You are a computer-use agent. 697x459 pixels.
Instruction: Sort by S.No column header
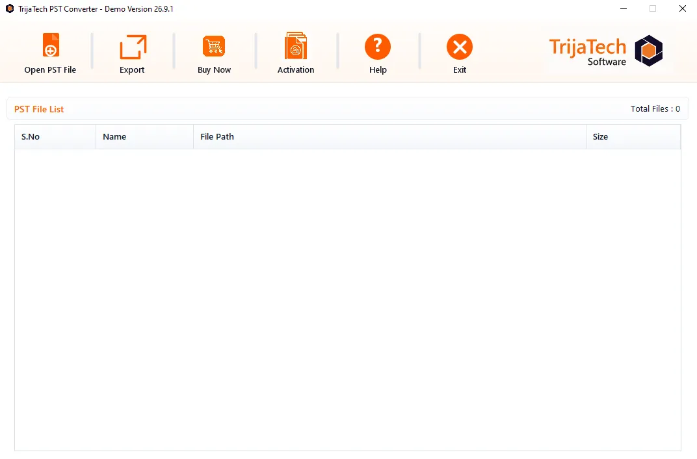pyautogui.click(x=55, y=137)
